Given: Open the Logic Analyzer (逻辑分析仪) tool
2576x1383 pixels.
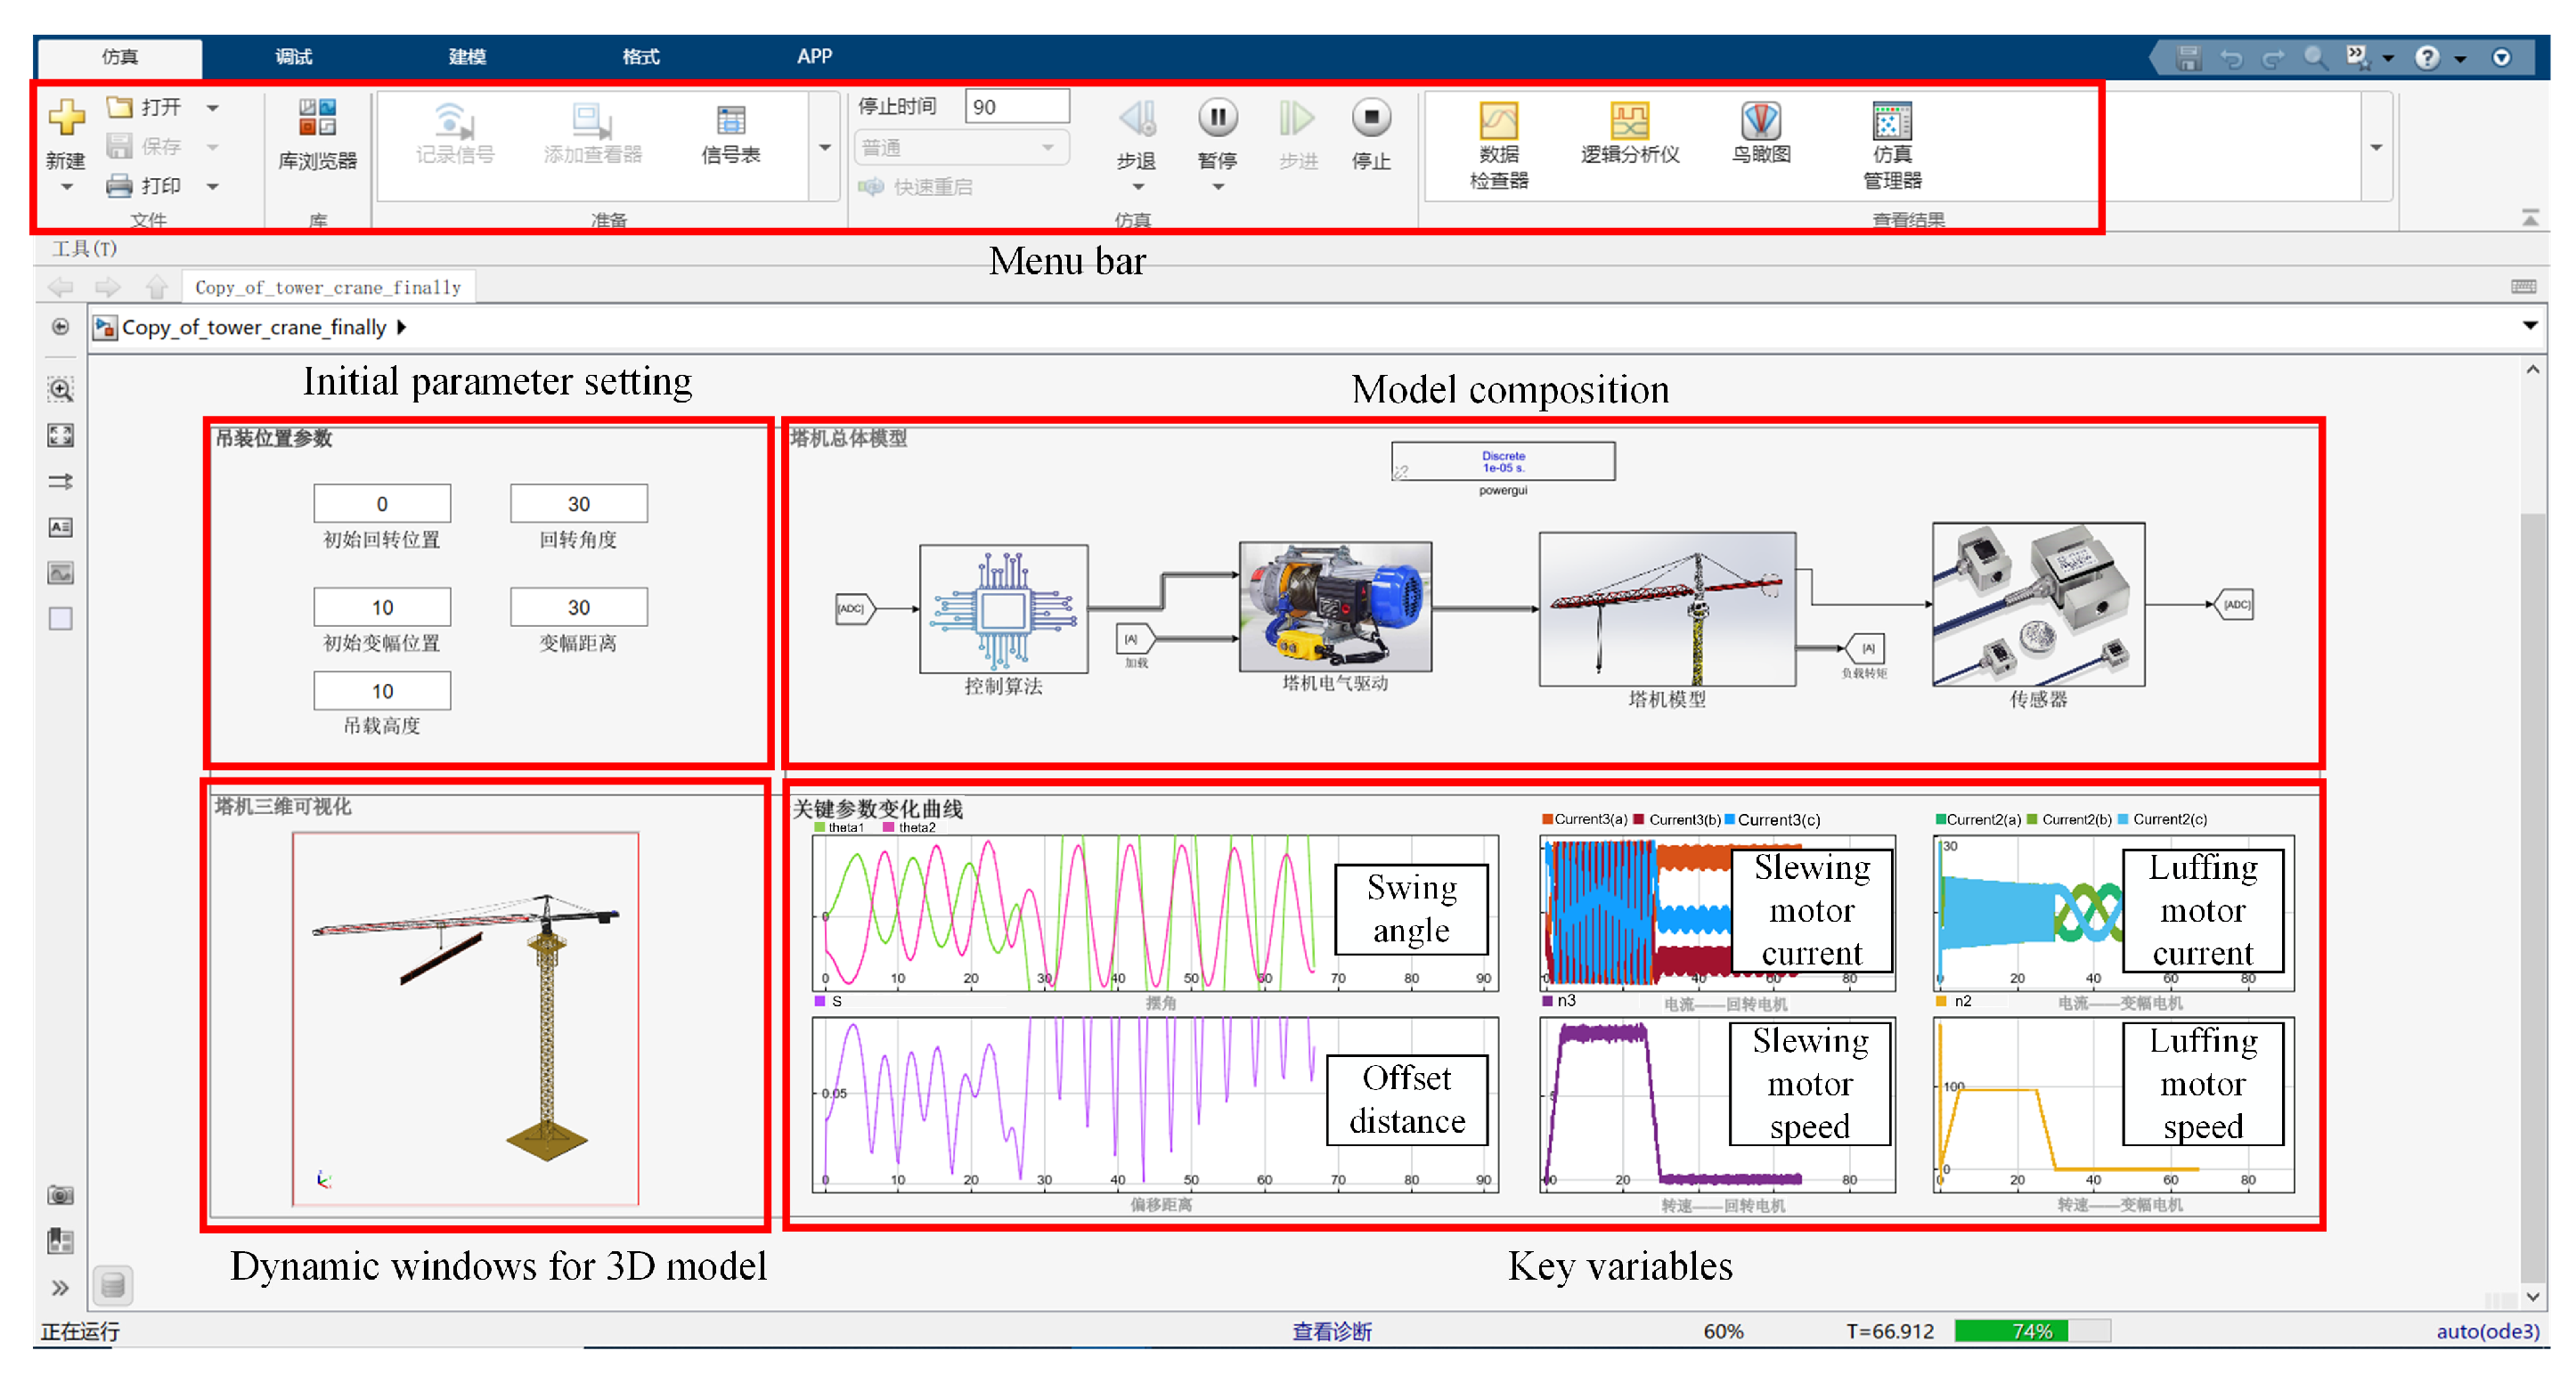Looking at the screenshot, I should [x=1628, y=122].
